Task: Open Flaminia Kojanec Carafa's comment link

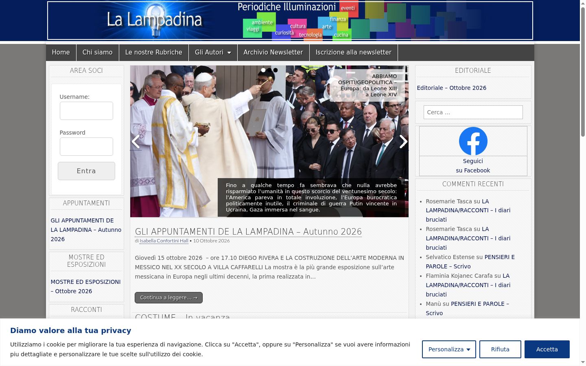Action: [468, 285]
